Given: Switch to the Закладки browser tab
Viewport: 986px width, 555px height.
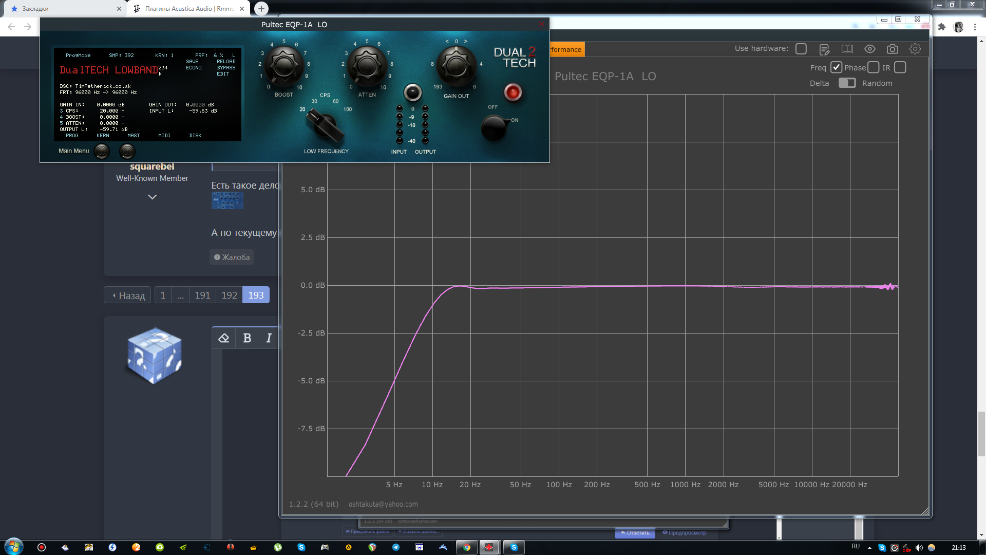Looking at the screenshot, I should [64, 9].
